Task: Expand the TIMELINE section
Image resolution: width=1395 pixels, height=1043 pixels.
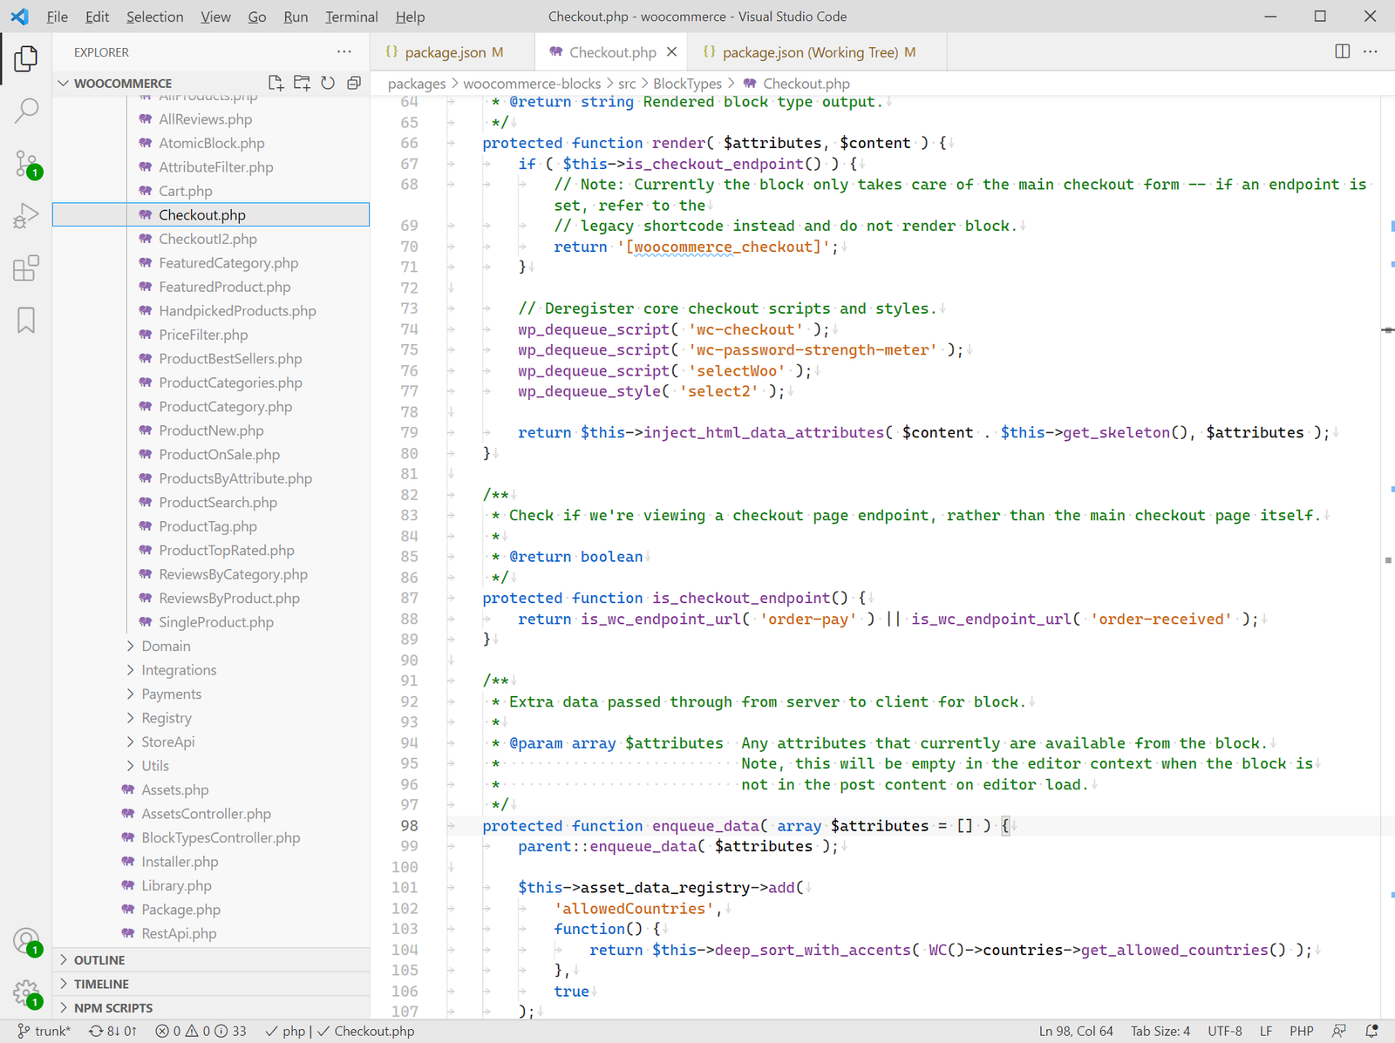Action: (211, 984)
